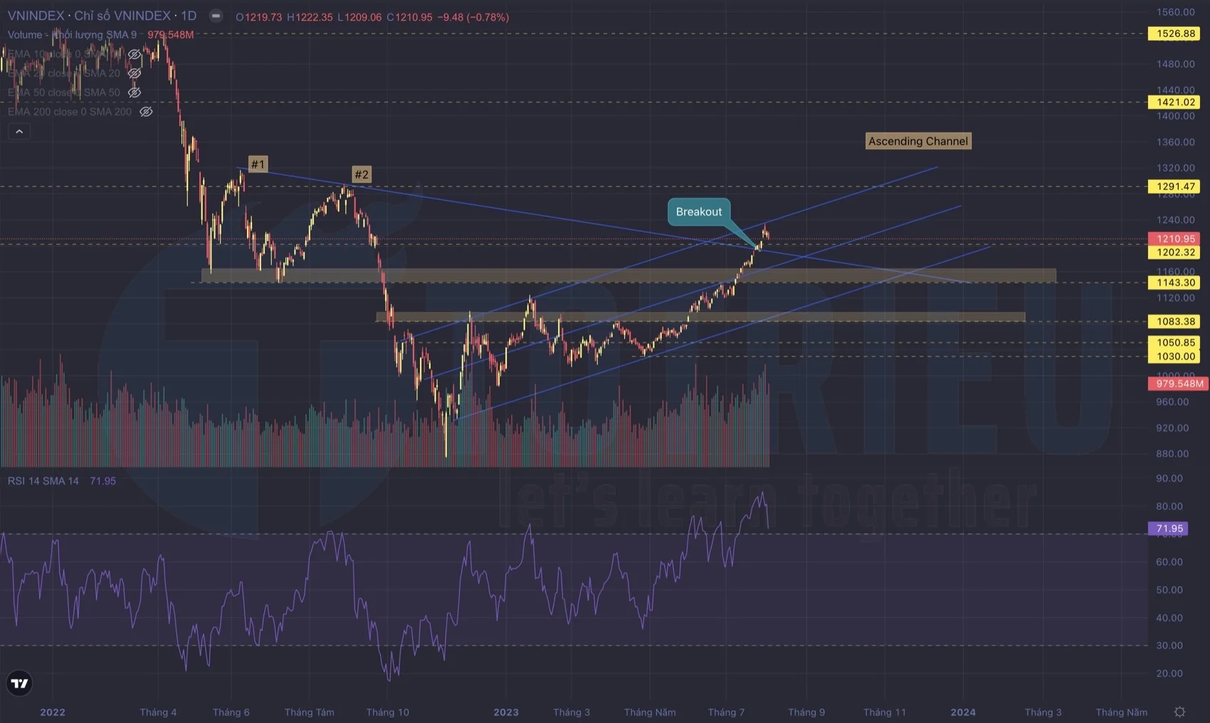Click the purple 71.95 RSI value tag

(1169, 529)
